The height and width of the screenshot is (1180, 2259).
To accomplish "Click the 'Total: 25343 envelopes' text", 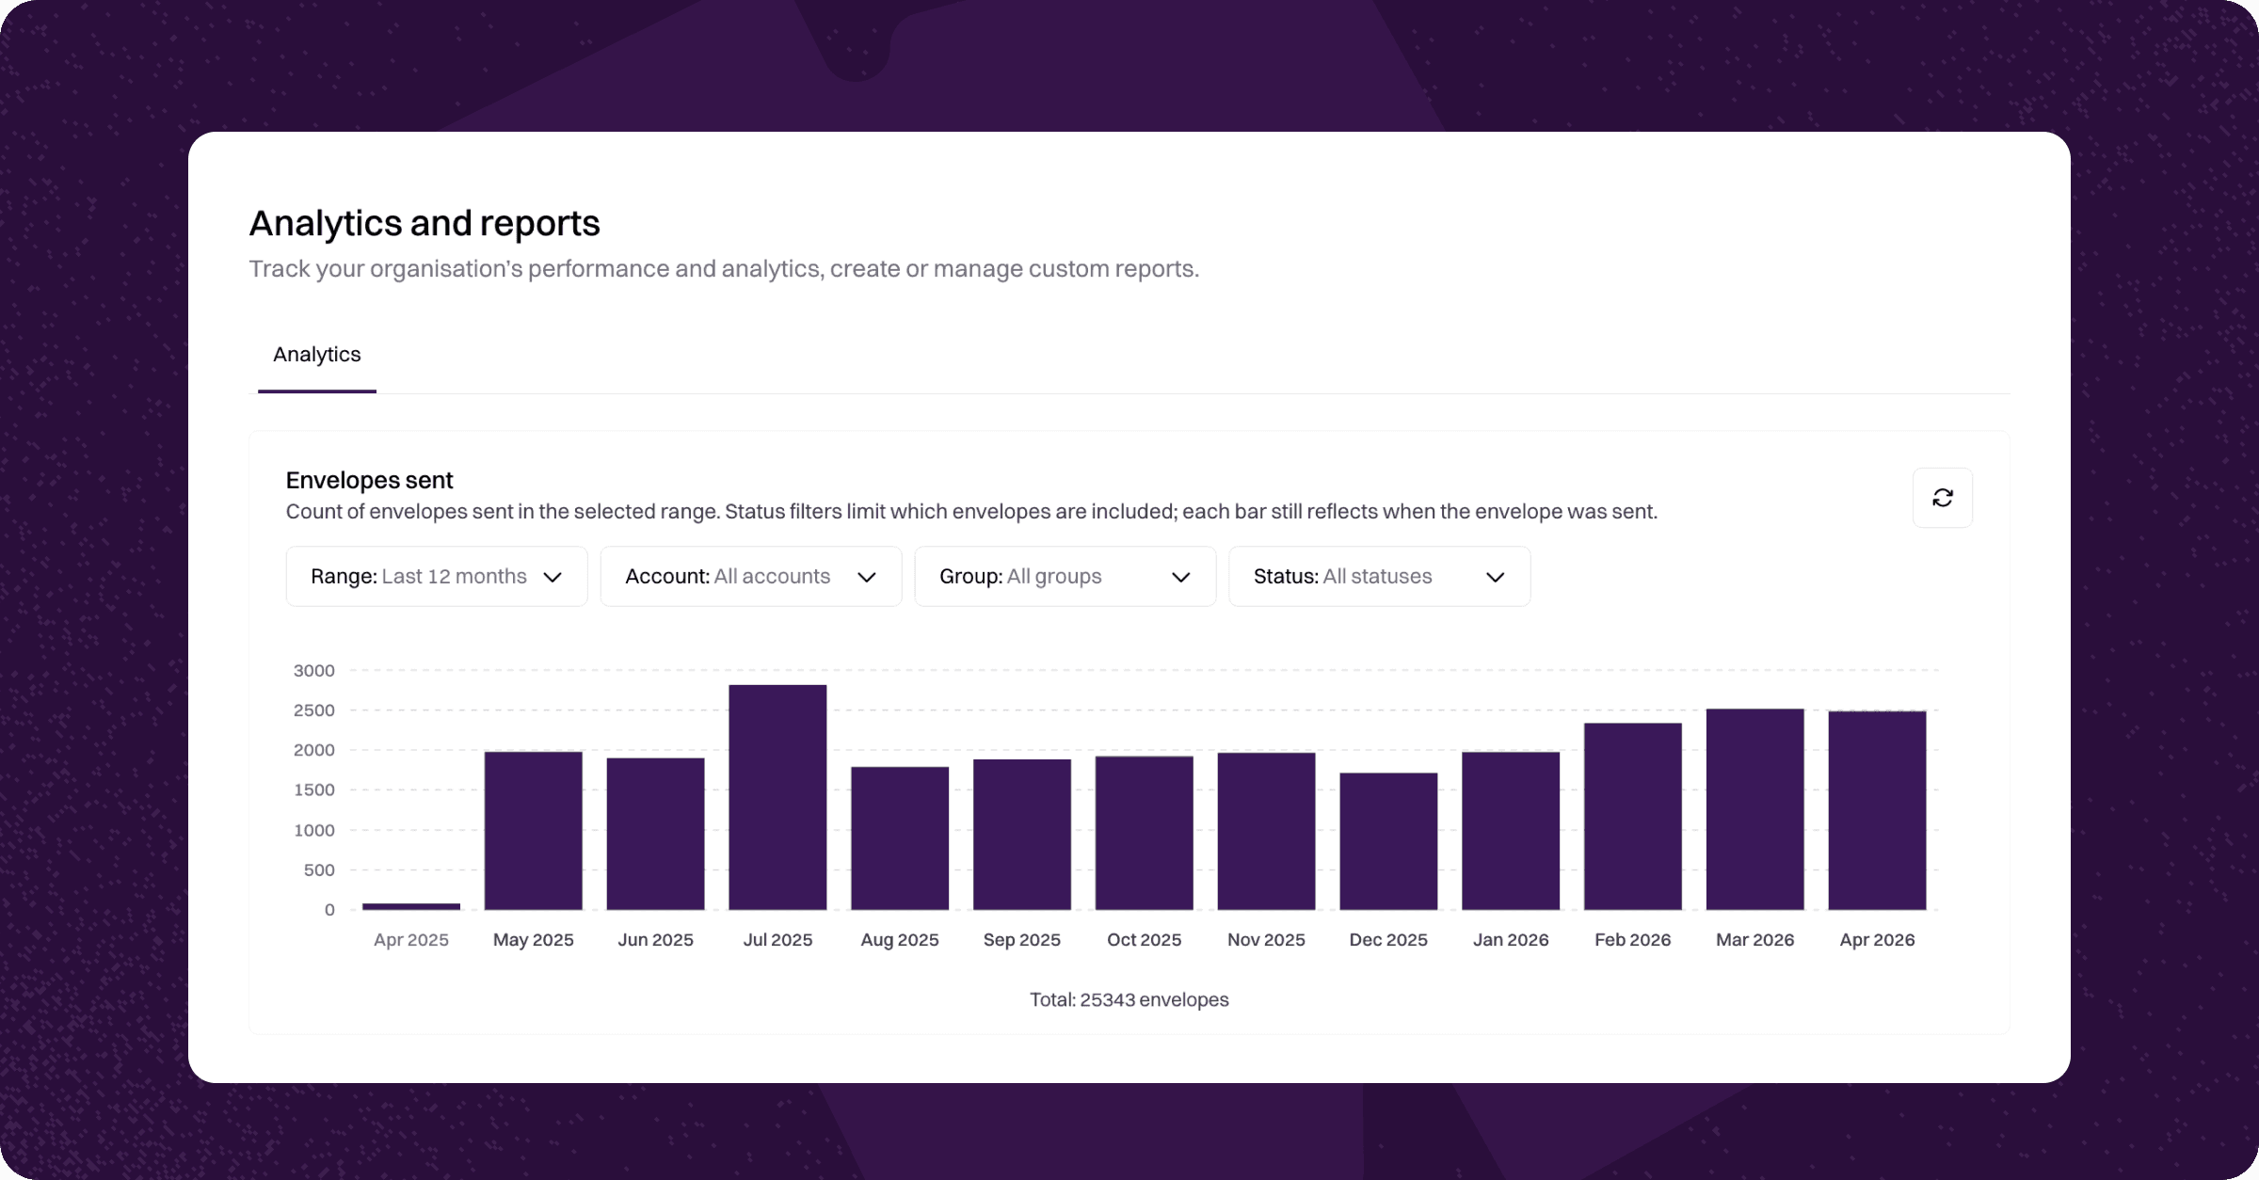I will [1129, 999].
